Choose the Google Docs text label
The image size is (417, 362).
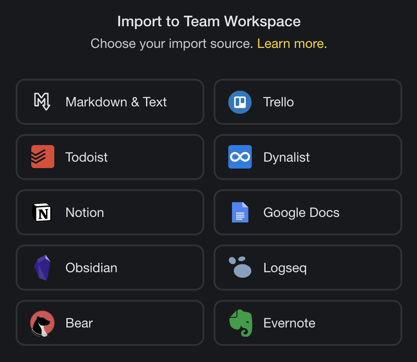click(301, 212)
